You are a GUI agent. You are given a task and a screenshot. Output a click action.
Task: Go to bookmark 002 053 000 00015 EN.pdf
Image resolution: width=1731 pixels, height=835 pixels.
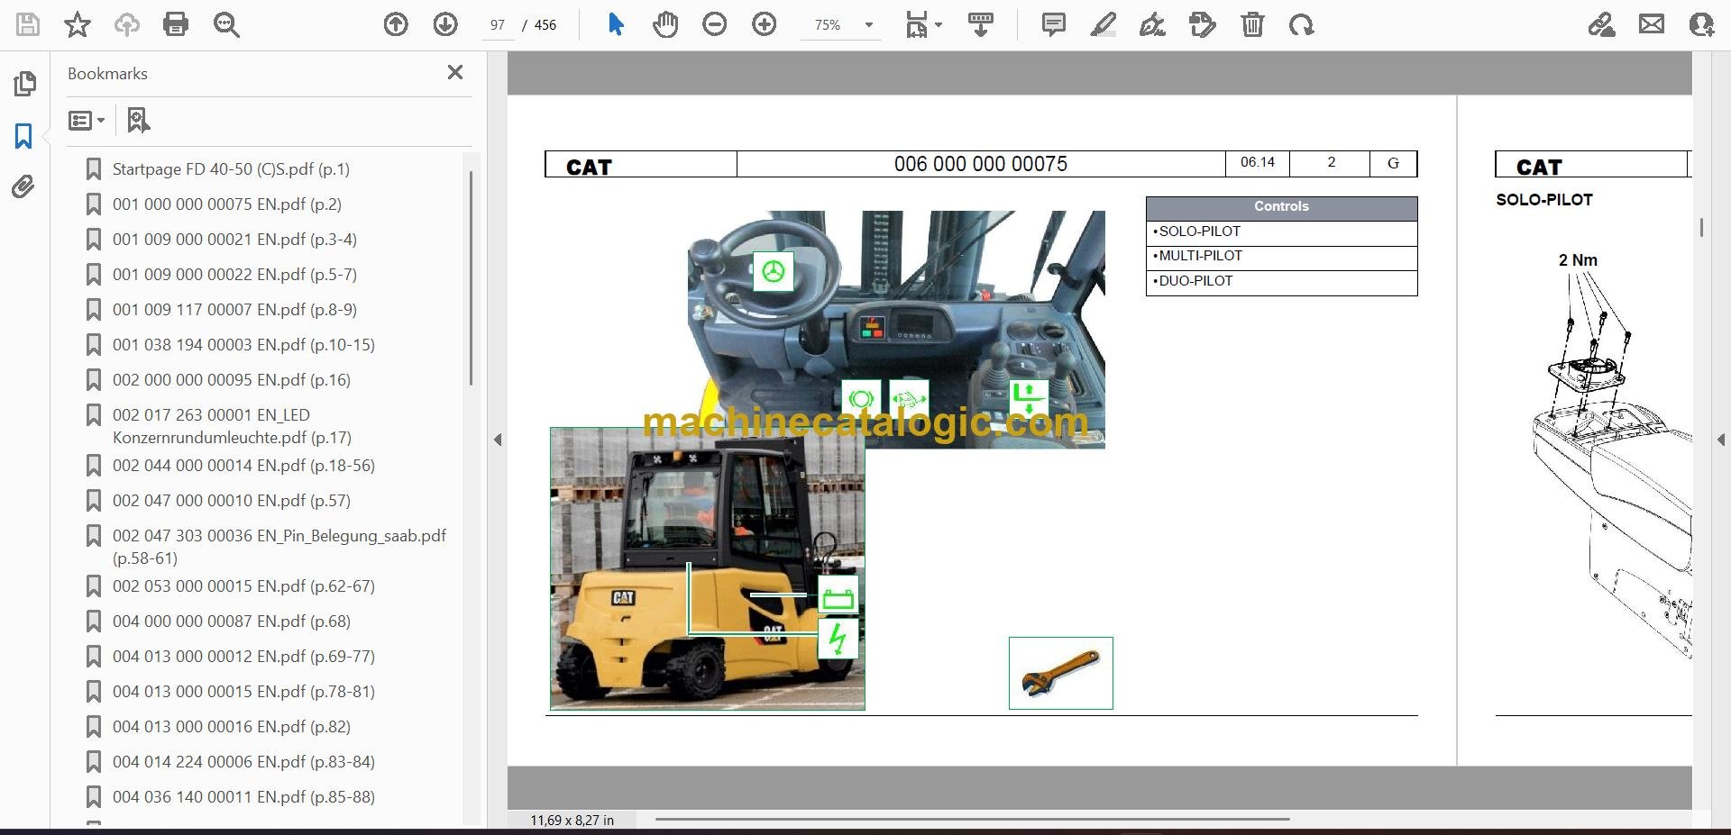click(243, 586)
